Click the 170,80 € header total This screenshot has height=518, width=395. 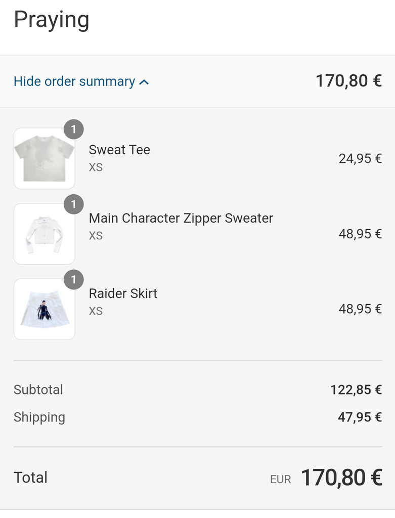(348, 81)
